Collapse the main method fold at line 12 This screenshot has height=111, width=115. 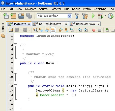pos(15,86)
